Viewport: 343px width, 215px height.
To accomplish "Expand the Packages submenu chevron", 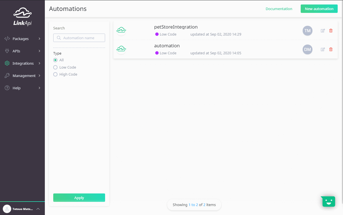I will click(40, 39).
